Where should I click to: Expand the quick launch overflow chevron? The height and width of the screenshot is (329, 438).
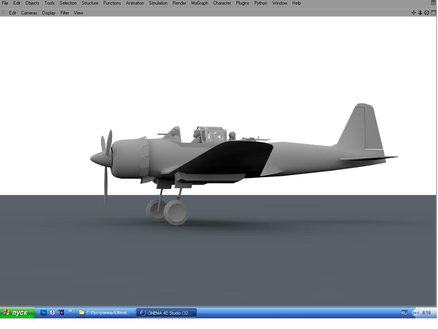(70, 311)
